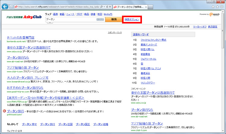Screen dimensions: 226x134
Task: Open keyword 鹿島アントラーズ
Action: point(149,45)
